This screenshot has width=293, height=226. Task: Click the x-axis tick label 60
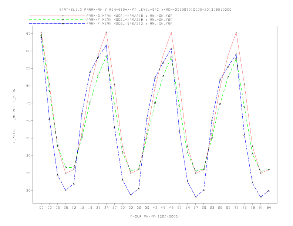(x=204, y=208)
